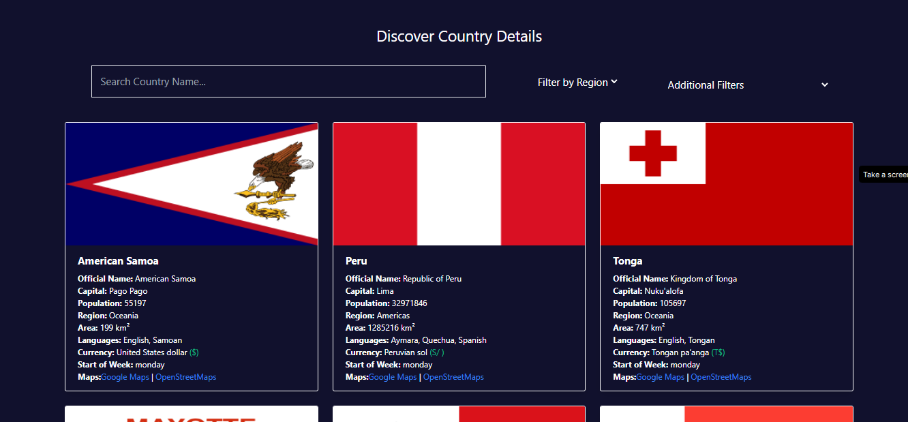Image resolution: width=908 pixels, height=422 pixels.
Task: Click the Tongan paʻanga currency text
Action: point(680,352)
